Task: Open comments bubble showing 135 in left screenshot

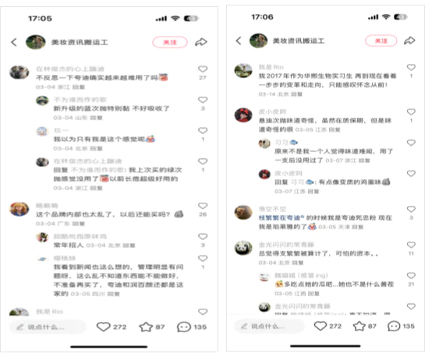Action: pos(184,327)
